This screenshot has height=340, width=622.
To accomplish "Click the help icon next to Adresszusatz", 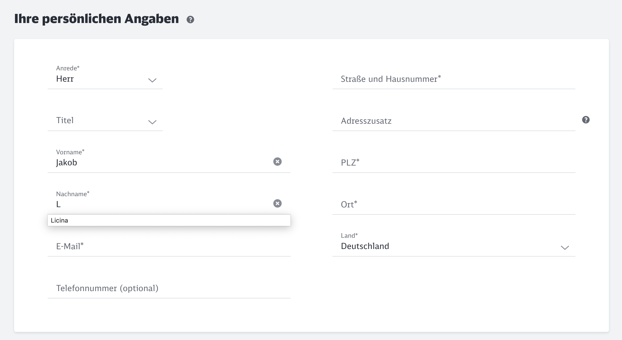I will click(x=586, y=120).
